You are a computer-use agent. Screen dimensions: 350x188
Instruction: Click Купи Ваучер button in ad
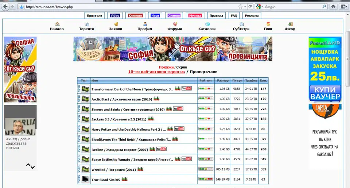(x=325, y=93)
